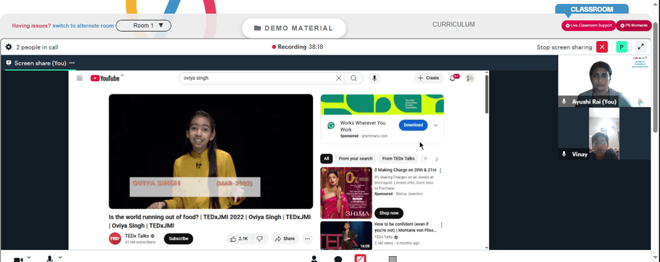
Task: Click the red screen share icon
Action: pos(360,258)
